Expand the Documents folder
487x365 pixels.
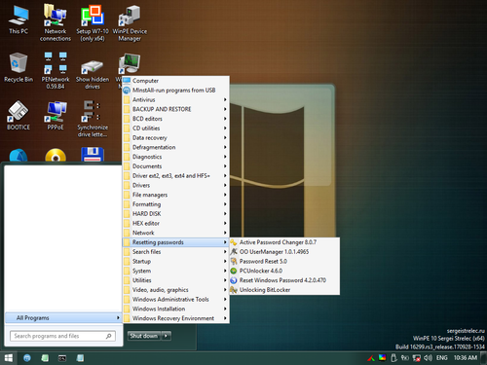point(175,166)
